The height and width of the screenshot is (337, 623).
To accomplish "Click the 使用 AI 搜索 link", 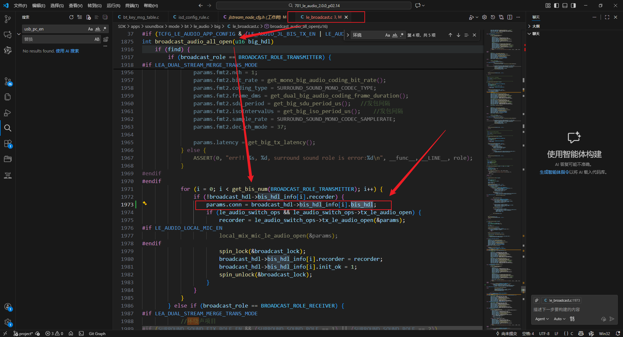I will point(67,51).
